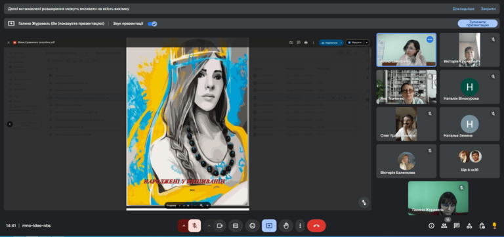
Task: Select Олег's video tile
Action: coord(406,124)
